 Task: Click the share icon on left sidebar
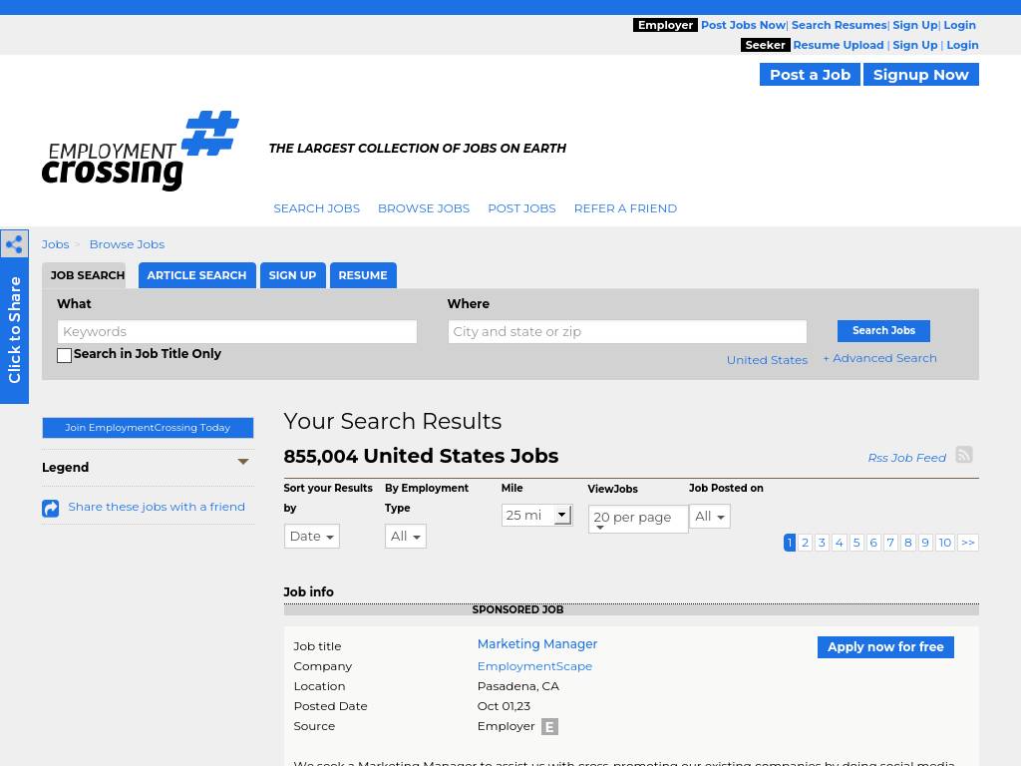pos(14,244)
